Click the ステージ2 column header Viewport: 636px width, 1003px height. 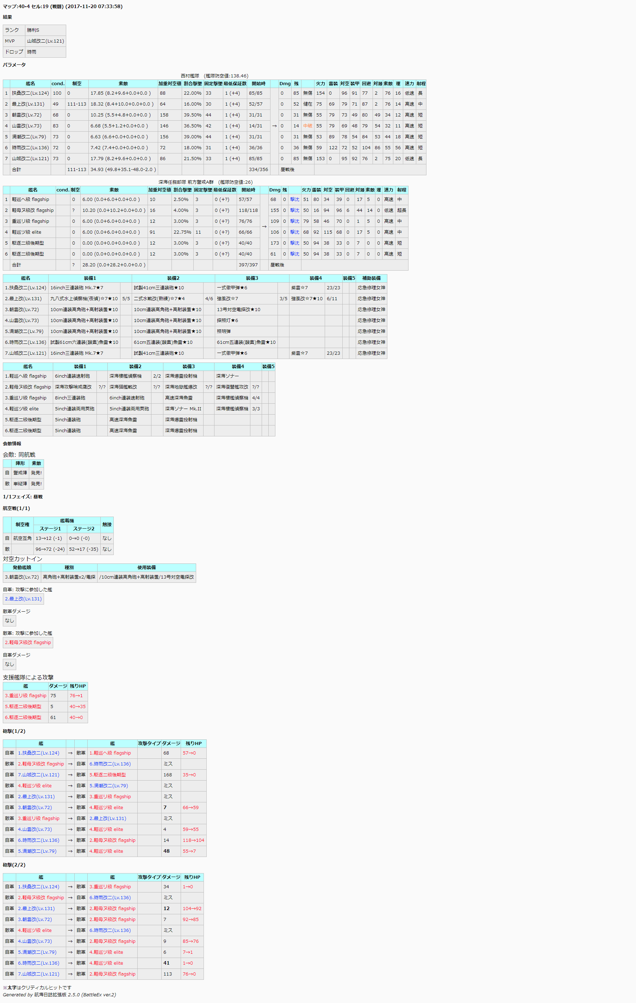pos(83,529)
